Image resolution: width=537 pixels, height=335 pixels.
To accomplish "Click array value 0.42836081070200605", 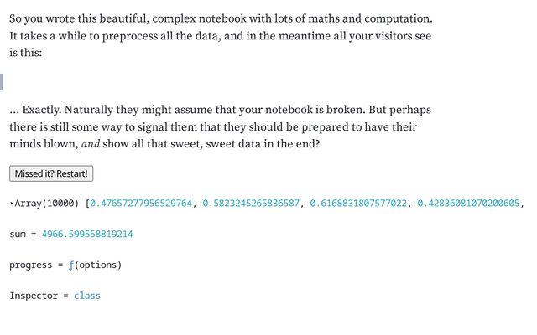I will (468, 204).
